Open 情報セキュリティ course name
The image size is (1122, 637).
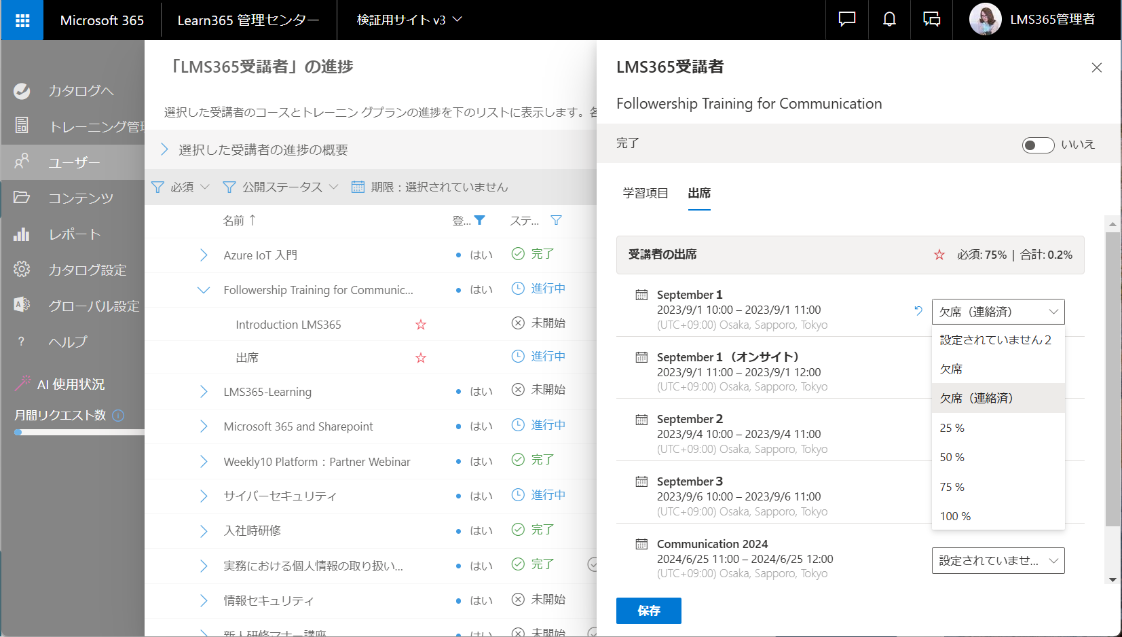pyautogui.click(x=269, y=600)
